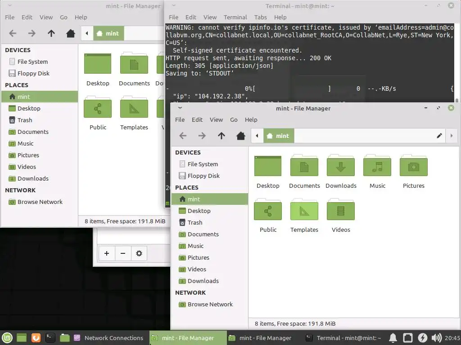
Task: Click the gear settings button in background dialog
Action: point(139,253)
